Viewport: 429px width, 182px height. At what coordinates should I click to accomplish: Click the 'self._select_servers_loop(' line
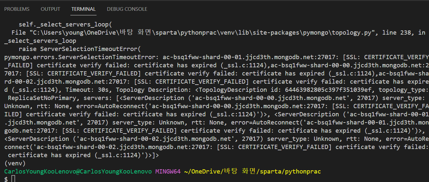click(x=65, y=25)
